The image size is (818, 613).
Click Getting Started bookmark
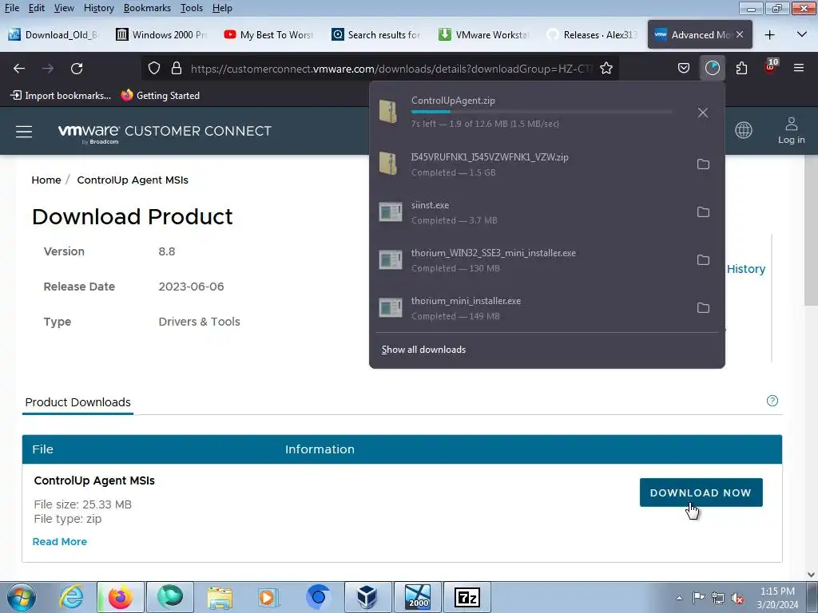pos(161,96)
